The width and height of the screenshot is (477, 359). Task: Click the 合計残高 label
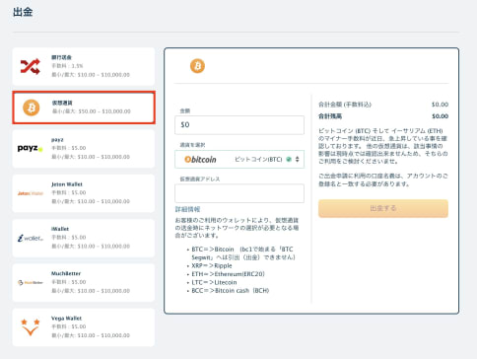[330, 116]
